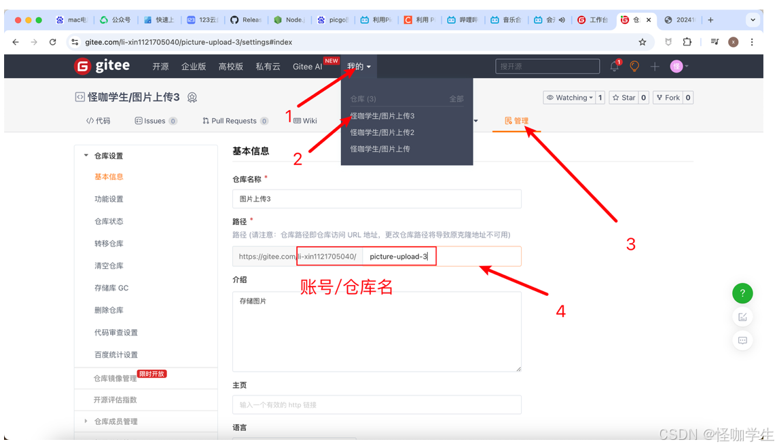Collapse the 仓库设置 section
777x448 pixels.
point(86,155)
